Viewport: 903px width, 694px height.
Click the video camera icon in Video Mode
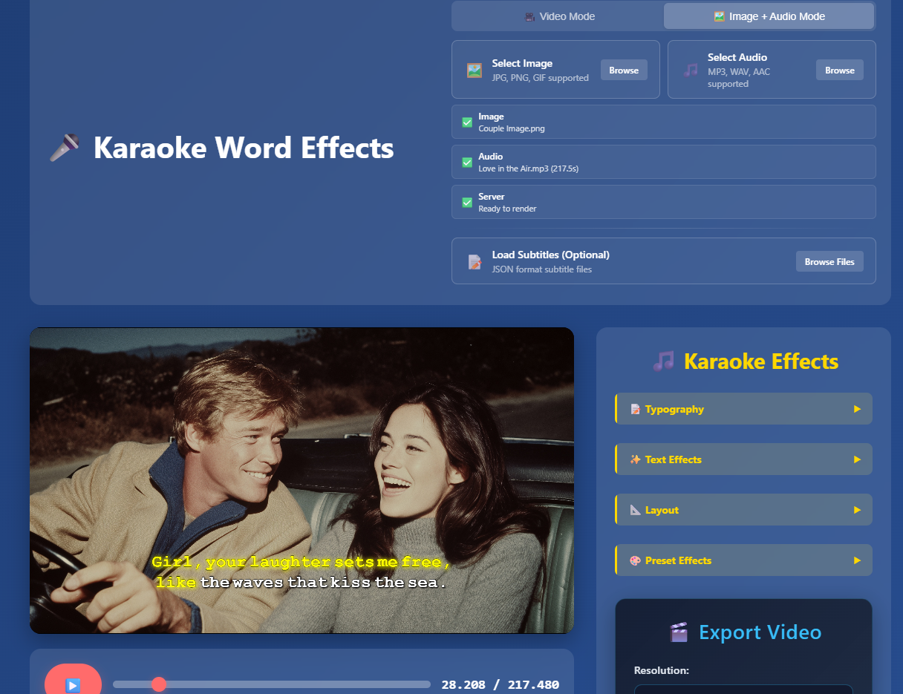(529, 16)
